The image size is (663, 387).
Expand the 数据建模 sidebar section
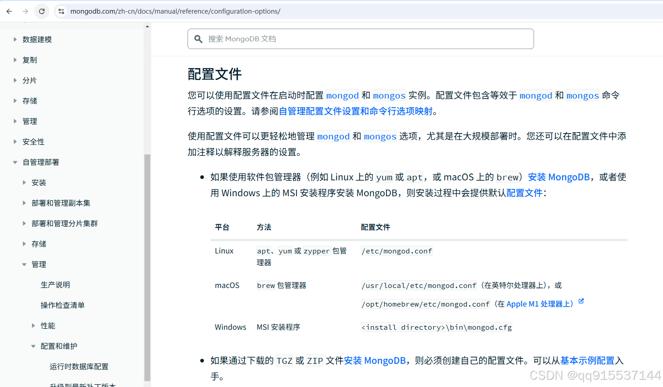[15, 40]
